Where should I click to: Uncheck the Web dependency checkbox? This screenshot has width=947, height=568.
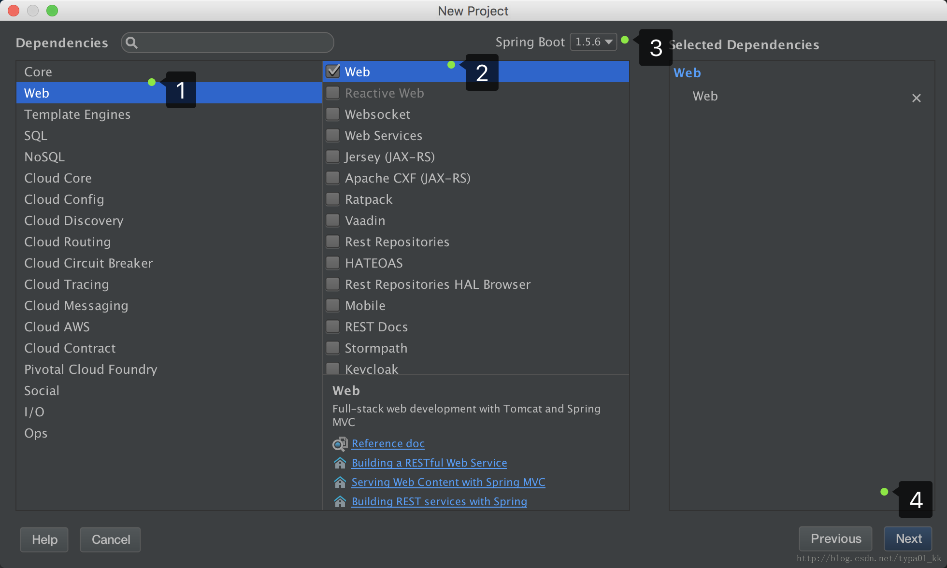[333, 71]
